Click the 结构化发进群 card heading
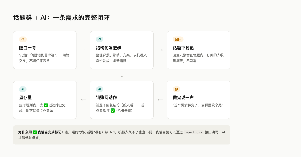The image size is (301, 157). point(108,48)
